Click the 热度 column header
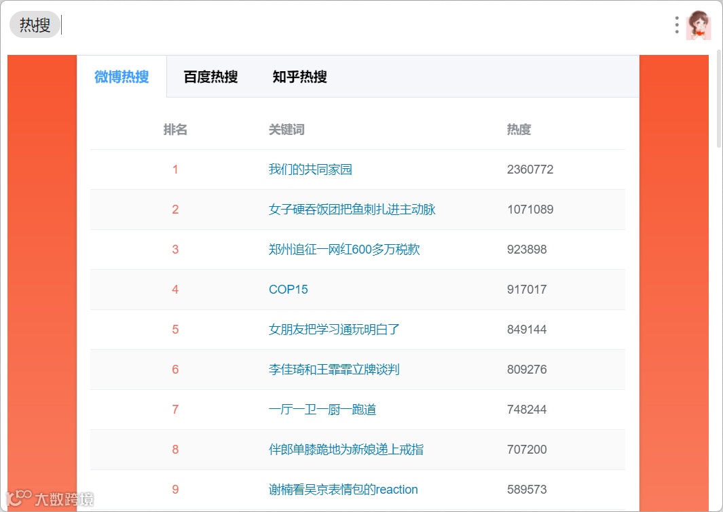The width and height of the screenshot is (723, 512). (519, 130)
